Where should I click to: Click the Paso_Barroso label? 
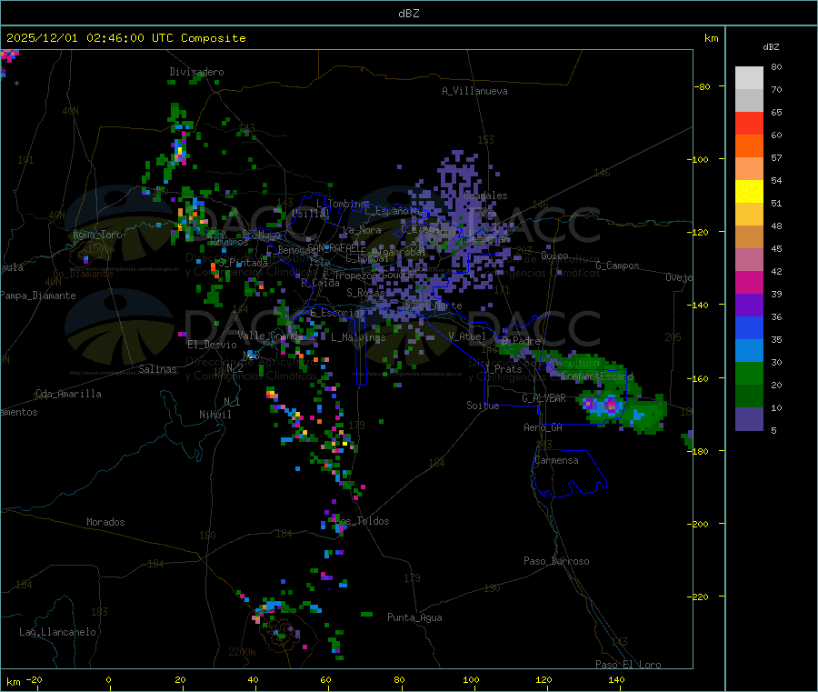[556, 561]
